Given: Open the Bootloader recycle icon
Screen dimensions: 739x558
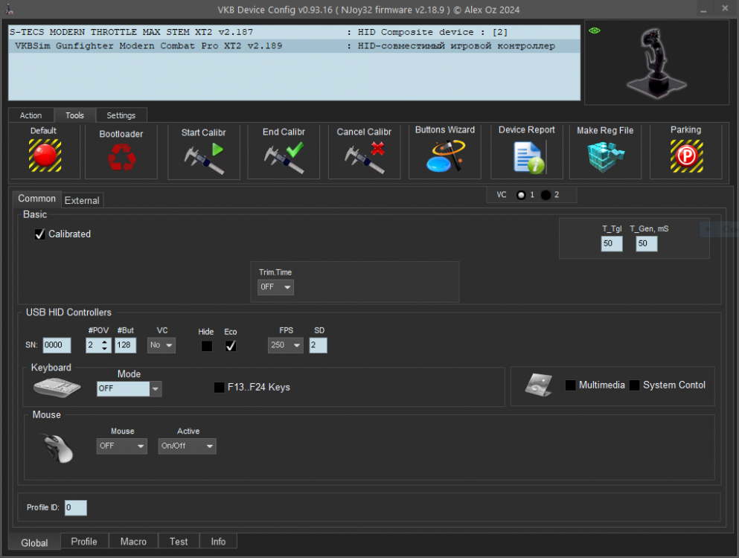Looking at the screenshot, I should click(x=121, y=156).
